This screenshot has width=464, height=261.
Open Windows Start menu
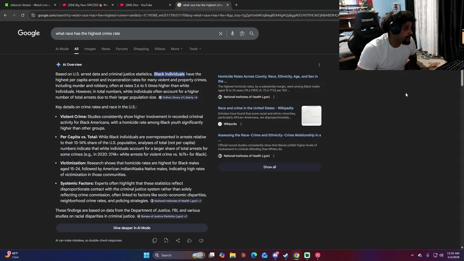click(146, 255)
